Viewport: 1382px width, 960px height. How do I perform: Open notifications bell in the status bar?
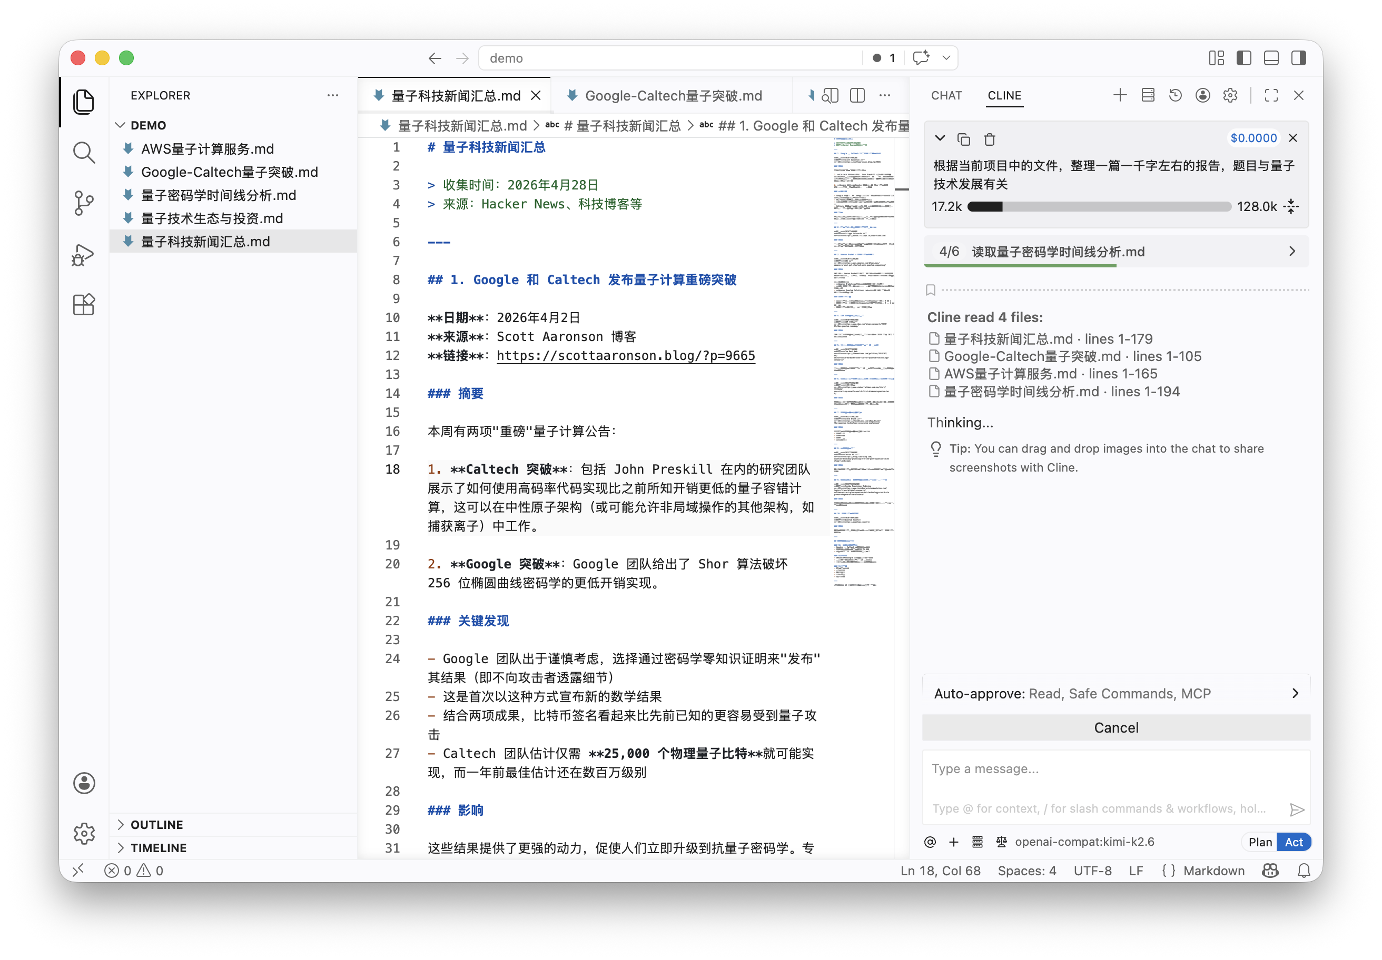click(1304, 871)
